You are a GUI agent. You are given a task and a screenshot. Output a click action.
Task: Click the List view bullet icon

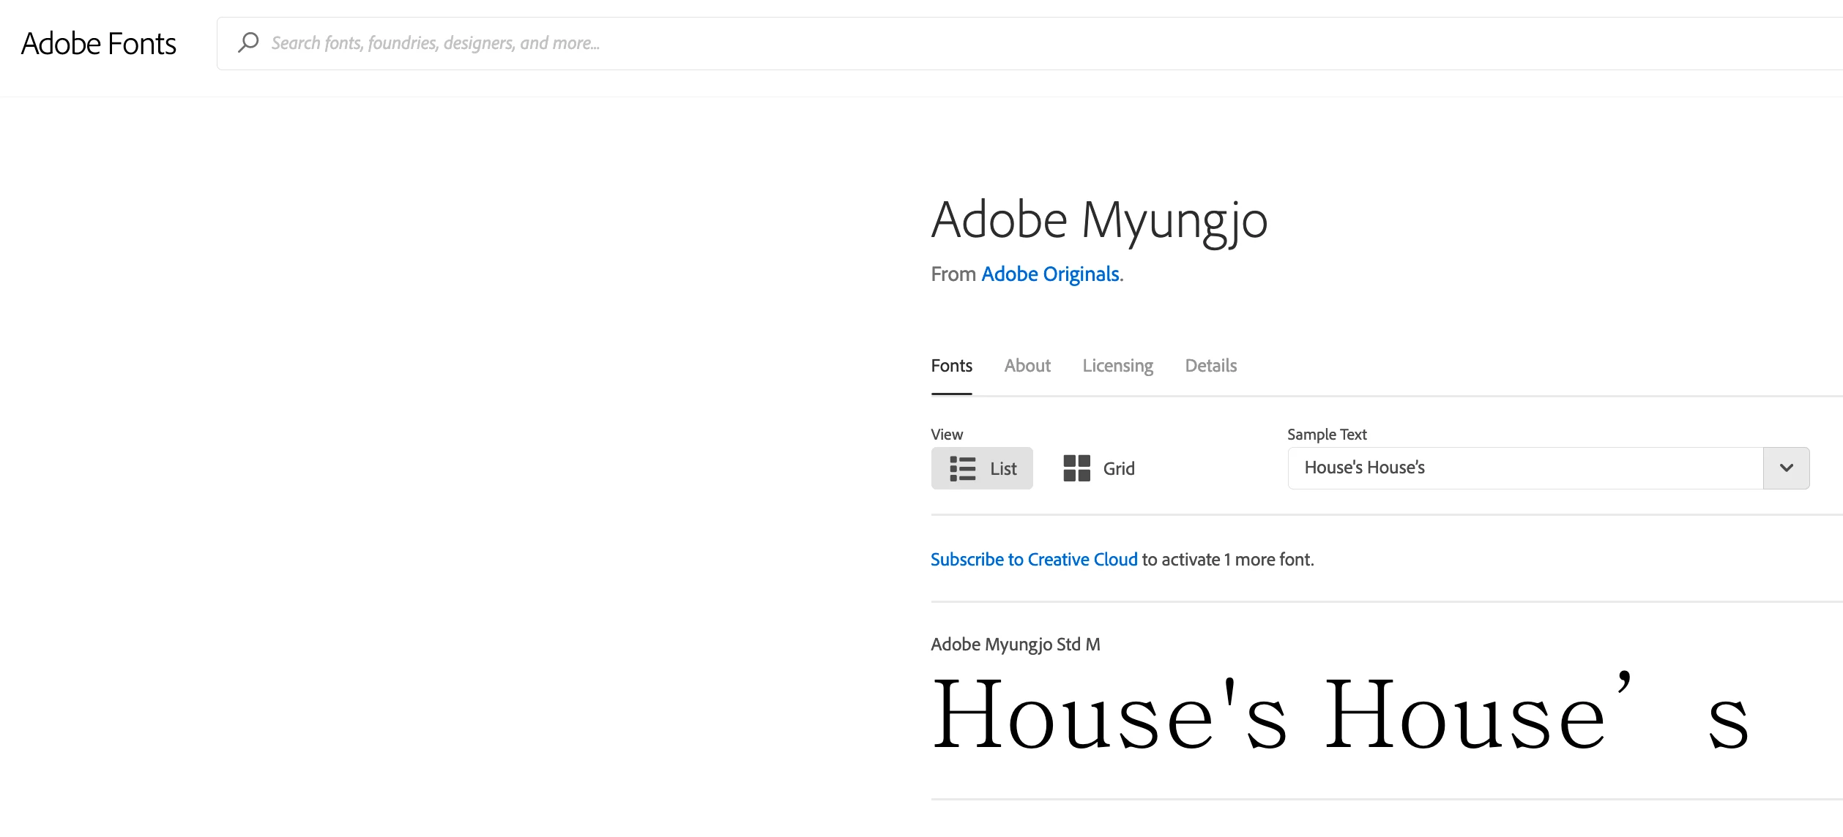pyautogui.click(x=962, y=468)
